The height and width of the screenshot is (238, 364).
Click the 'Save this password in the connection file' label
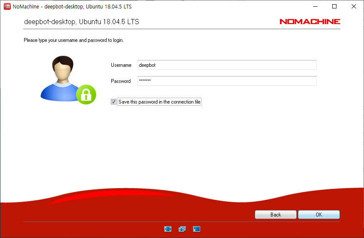click(159, 102)
